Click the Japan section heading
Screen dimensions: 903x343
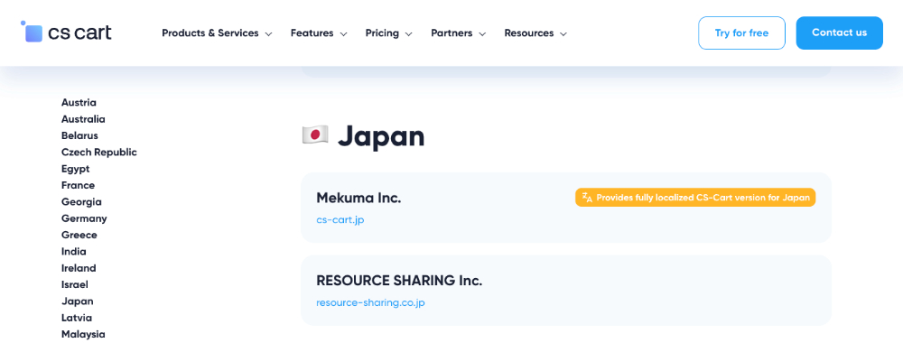[x=381, y=136]
